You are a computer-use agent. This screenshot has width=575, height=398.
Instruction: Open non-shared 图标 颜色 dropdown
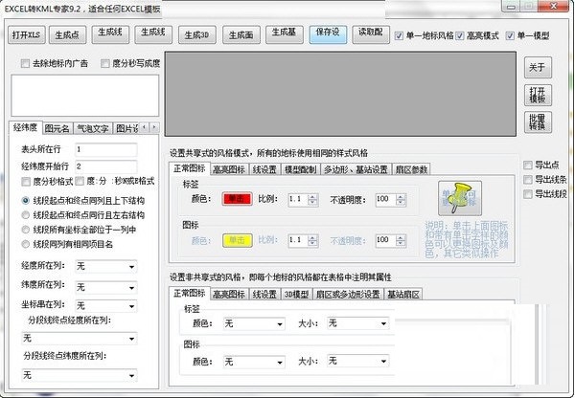tap(254, 362)
